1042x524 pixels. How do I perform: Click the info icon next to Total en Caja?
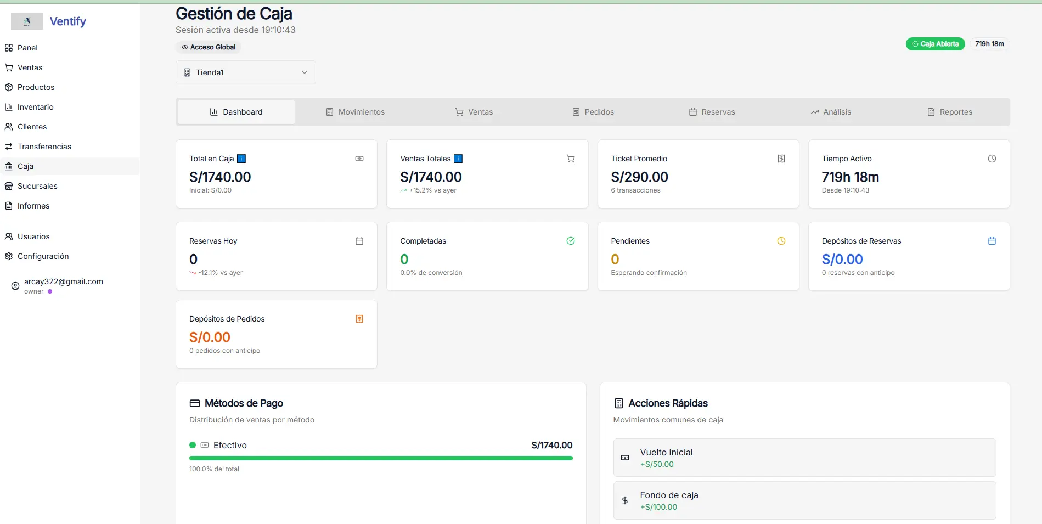[241, 159]
